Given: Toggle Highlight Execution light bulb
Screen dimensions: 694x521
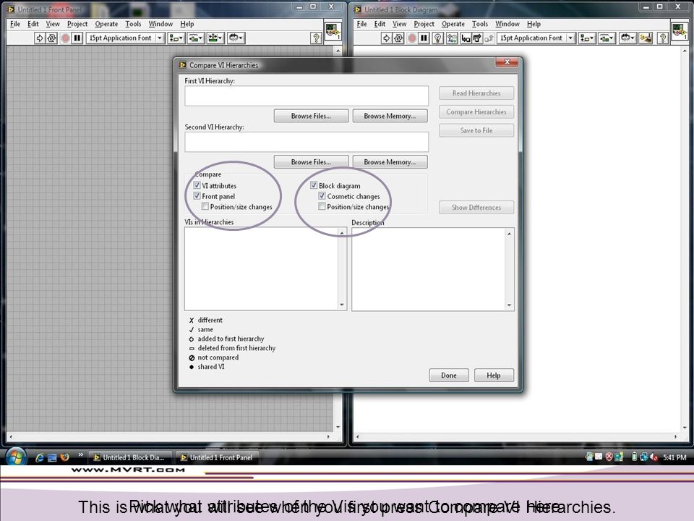Looking at the screenshot, I should pyautogui.click(x=438, y=38).
